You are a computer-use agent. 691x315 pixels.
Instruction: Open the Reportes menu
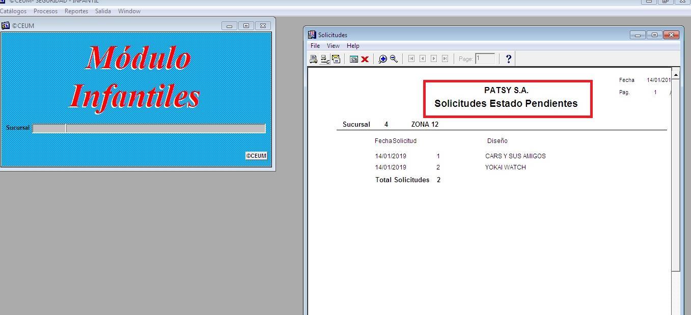pos(76,11)
